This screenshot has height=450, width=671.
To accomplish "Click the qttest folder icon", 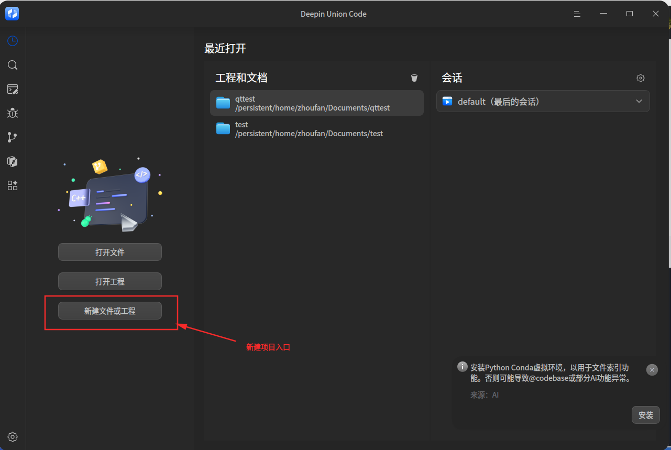I will [x=223, y=103].
